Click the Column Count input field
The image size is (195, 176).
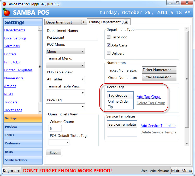click(55, 128)
